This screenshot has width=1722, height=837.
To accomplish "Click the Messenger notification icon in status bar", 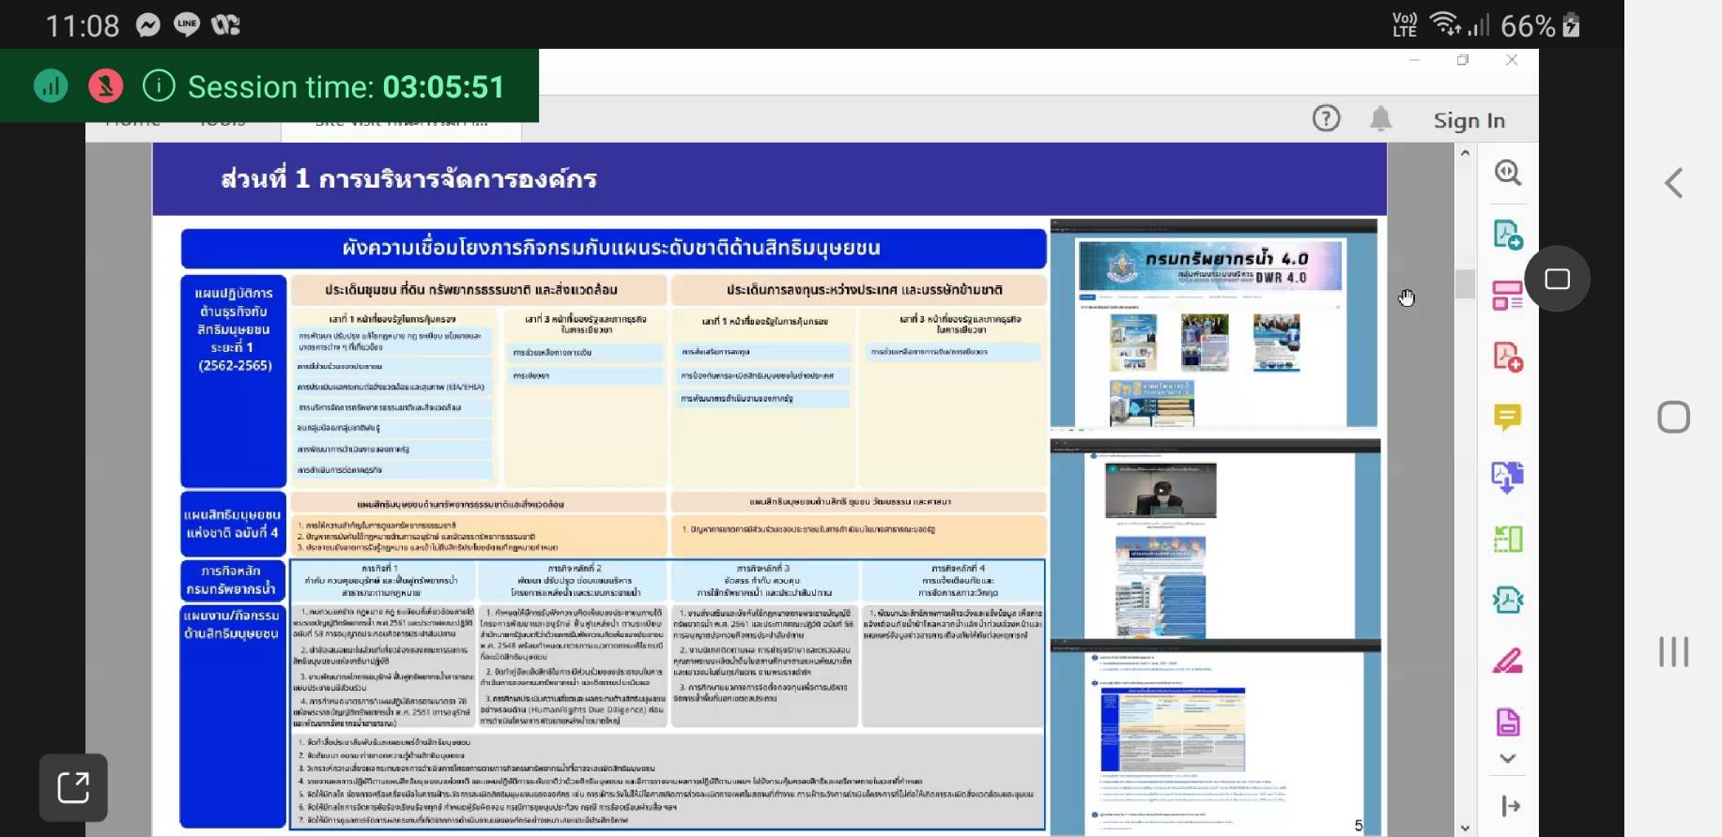I will [147, 25].
